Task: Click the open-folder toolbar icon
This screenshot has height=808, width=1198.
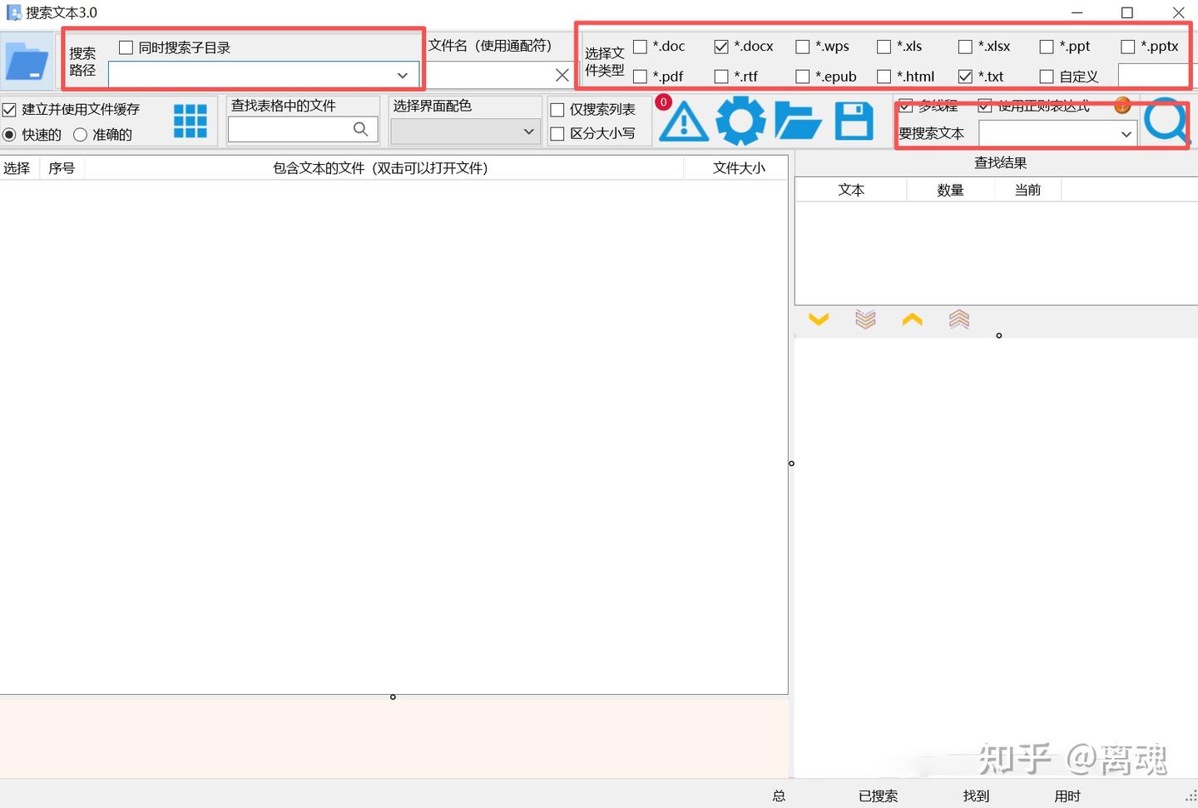Action: (798, 121)
